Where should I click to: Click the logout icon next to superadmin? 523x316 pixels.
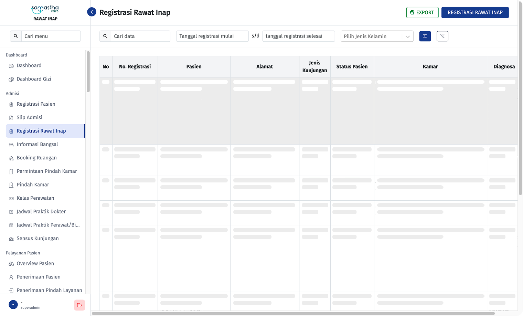point(79,305)
